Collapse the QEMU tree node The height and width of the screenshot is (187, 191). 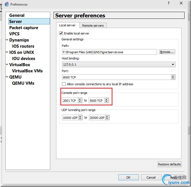[x=7, y=77]
